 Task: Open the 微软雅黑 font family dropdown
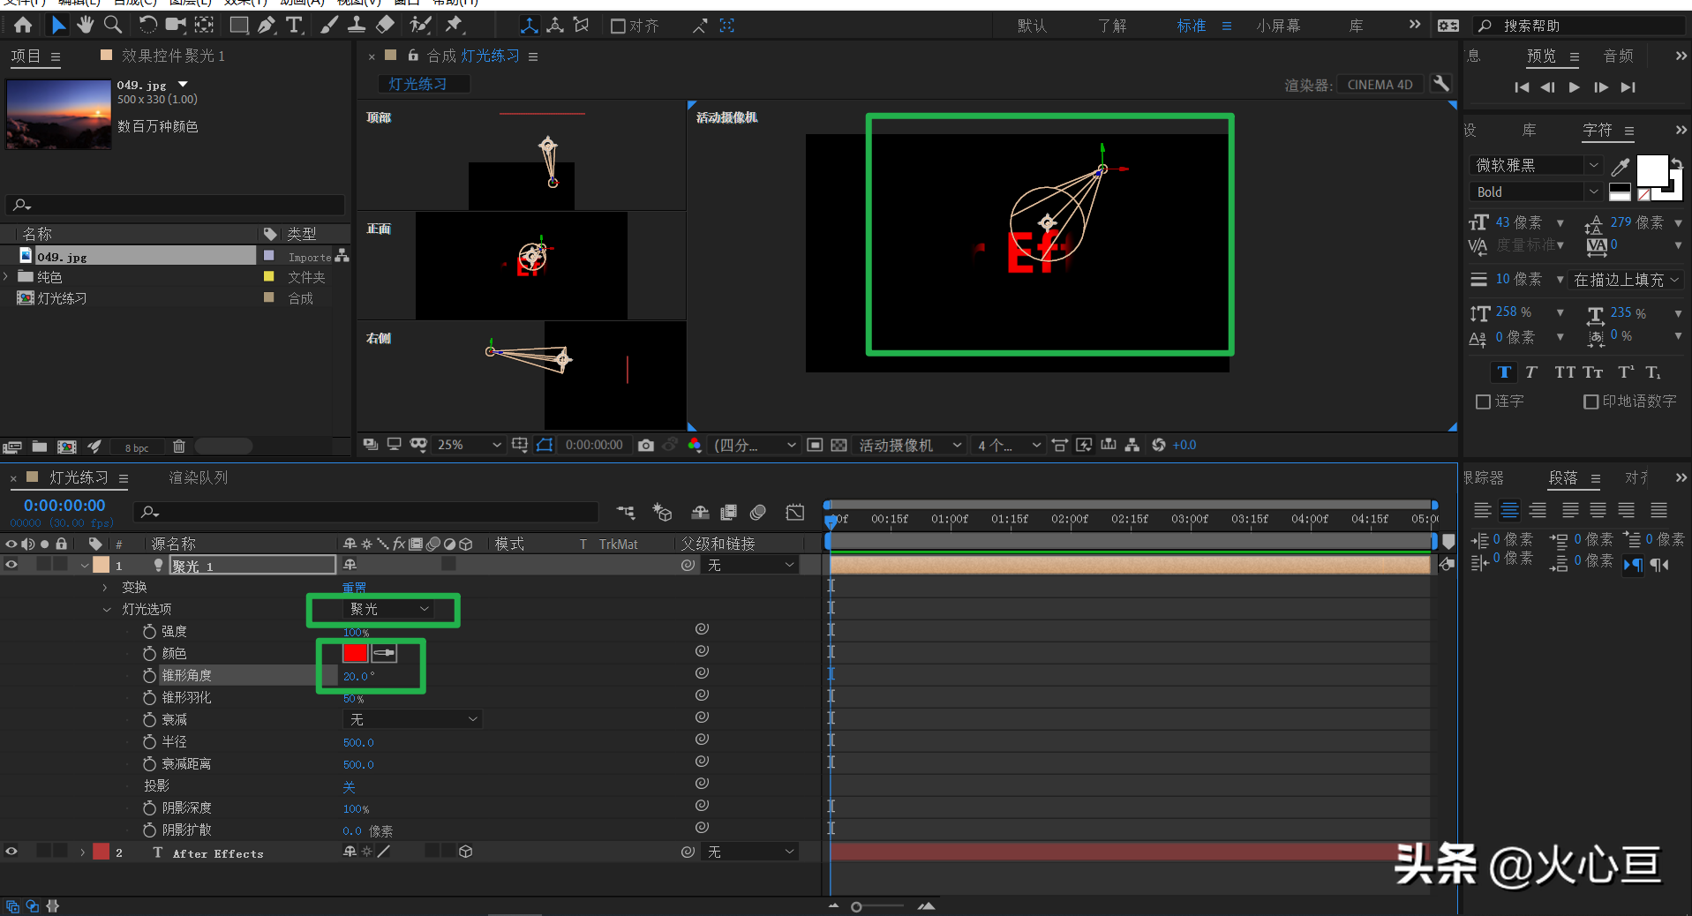pyautogui.click(x=1537, y=165)
